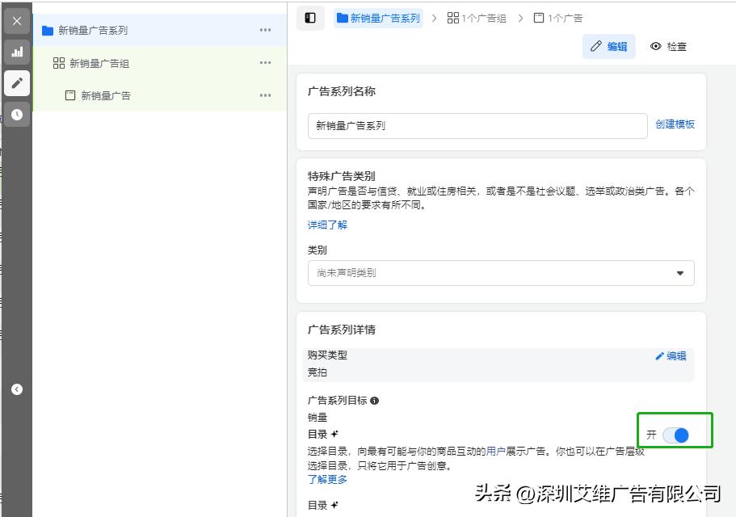The height and width of the screenshot is (517, 736).
Task: Click the 了解更多 link
Action: 326,479
